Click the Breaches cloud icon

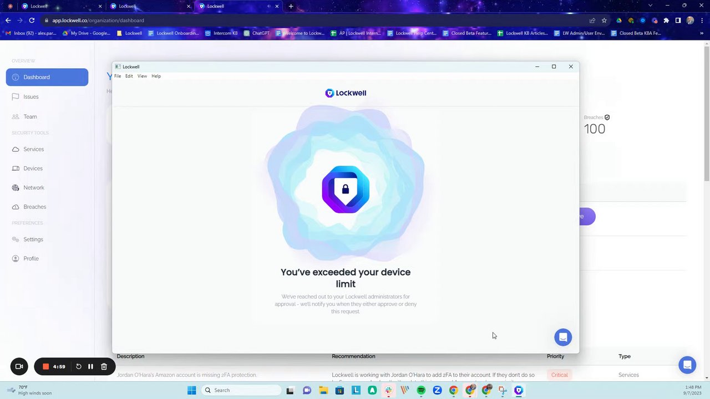pyautogui.click(x=16, y=207)
